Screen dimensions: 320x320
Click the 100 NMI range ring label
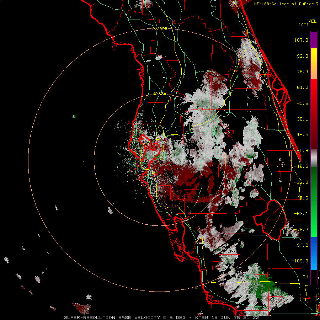coord(160,28)
